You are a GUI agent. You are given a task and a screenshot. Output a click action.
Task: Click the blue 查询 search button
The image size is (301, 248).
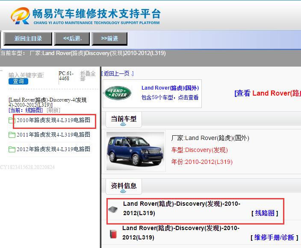(x=18, y=81)
